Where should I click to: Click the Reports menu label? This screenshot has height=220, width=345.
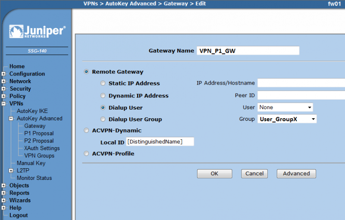19,193
